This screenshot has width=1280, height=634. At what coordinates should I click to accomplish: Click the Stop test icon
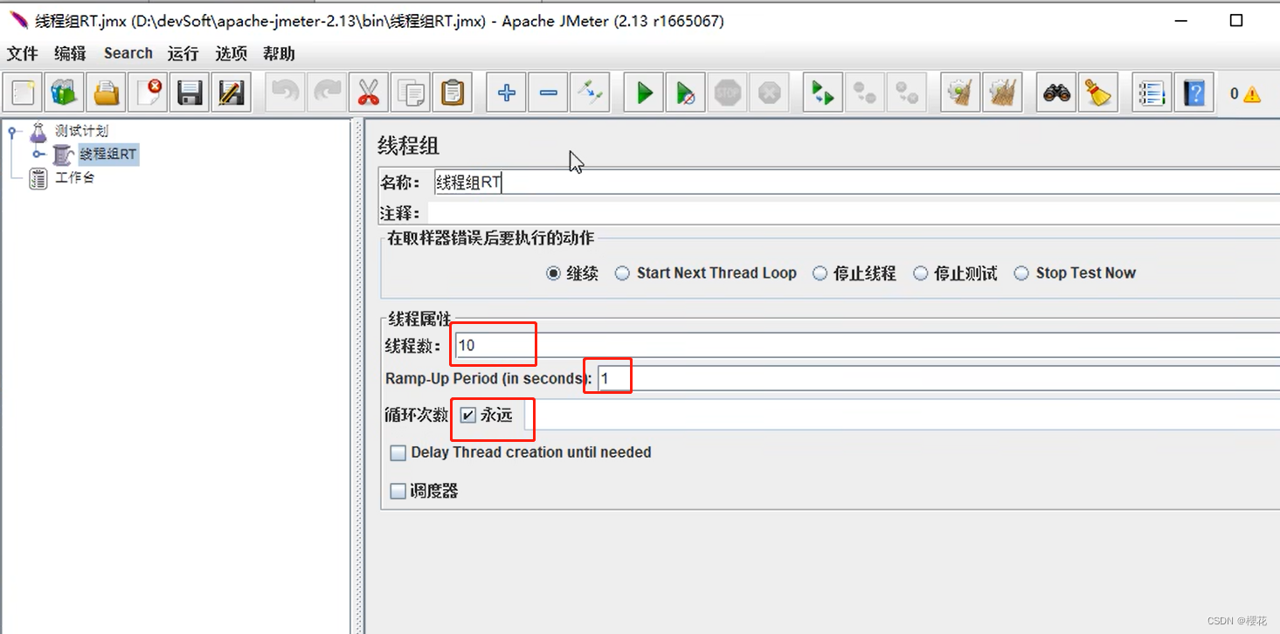(728, 92)
